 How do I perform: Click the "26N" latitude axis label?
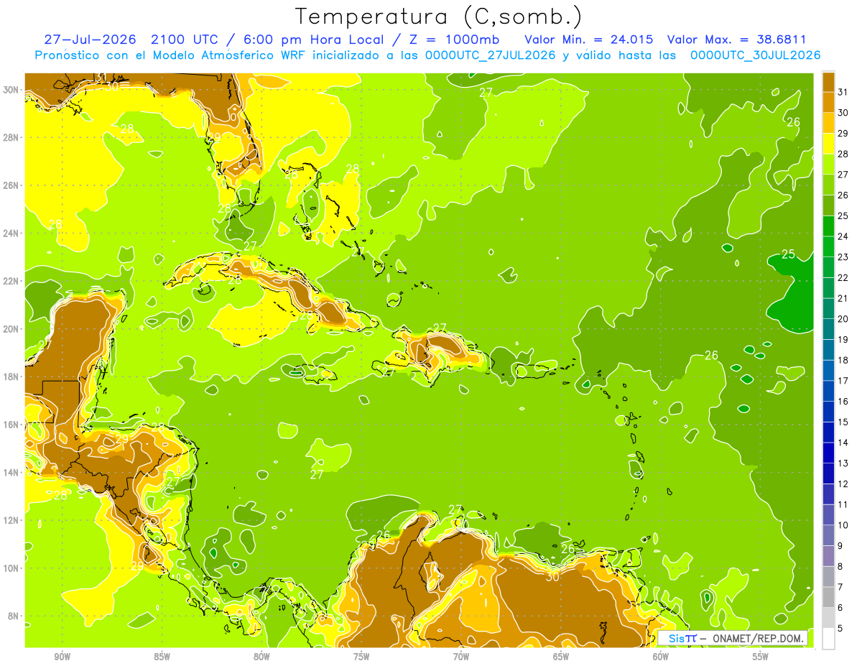click(11, 185)
